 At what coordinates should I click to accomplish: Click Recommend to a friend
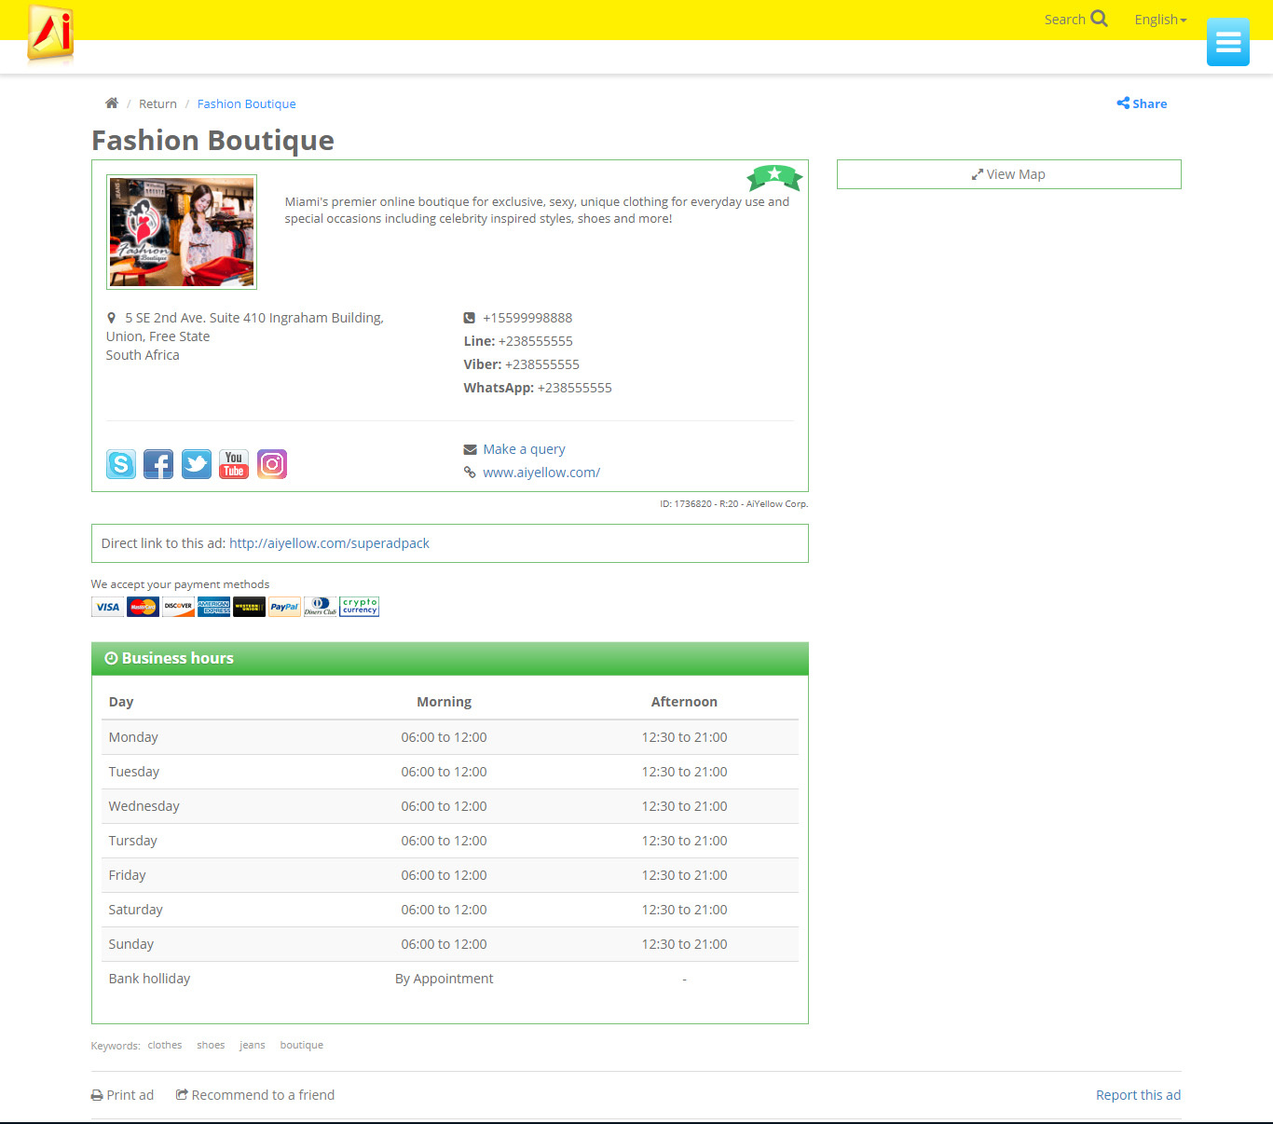pos(255,1095)
